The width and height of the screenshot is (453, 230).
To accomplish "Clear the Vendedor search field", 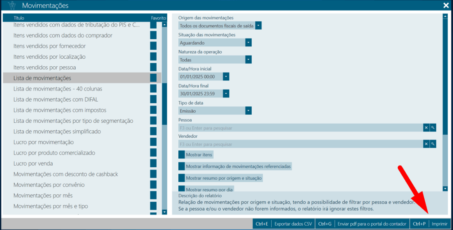I will 426,144.
